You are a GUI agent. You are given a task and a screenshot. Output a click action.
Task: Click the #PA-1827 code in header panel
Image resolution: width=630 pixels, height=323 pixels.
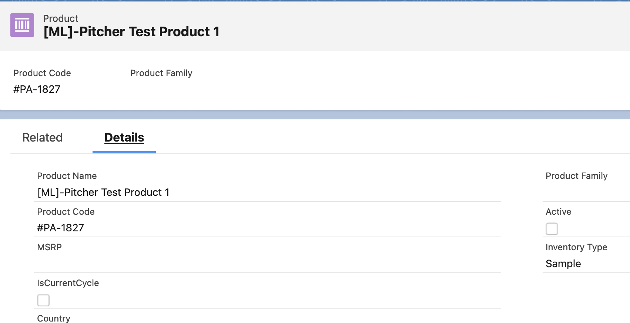pyautogui.click(x=37, y=89)
